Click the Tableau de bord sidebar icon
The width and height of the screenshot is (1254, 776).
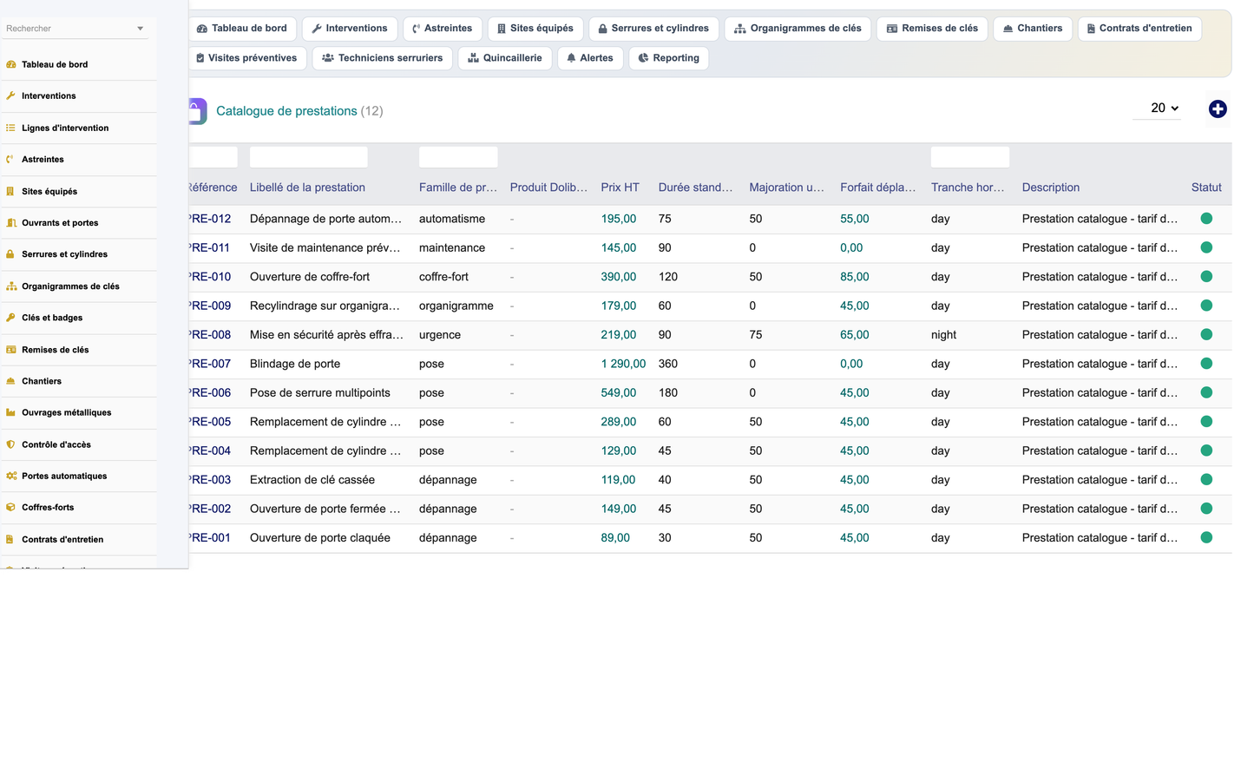click(x=10, y=64)
